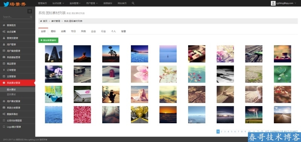
Task: Collapse sidebar with the hamburger icon
Action: (30, 11)
